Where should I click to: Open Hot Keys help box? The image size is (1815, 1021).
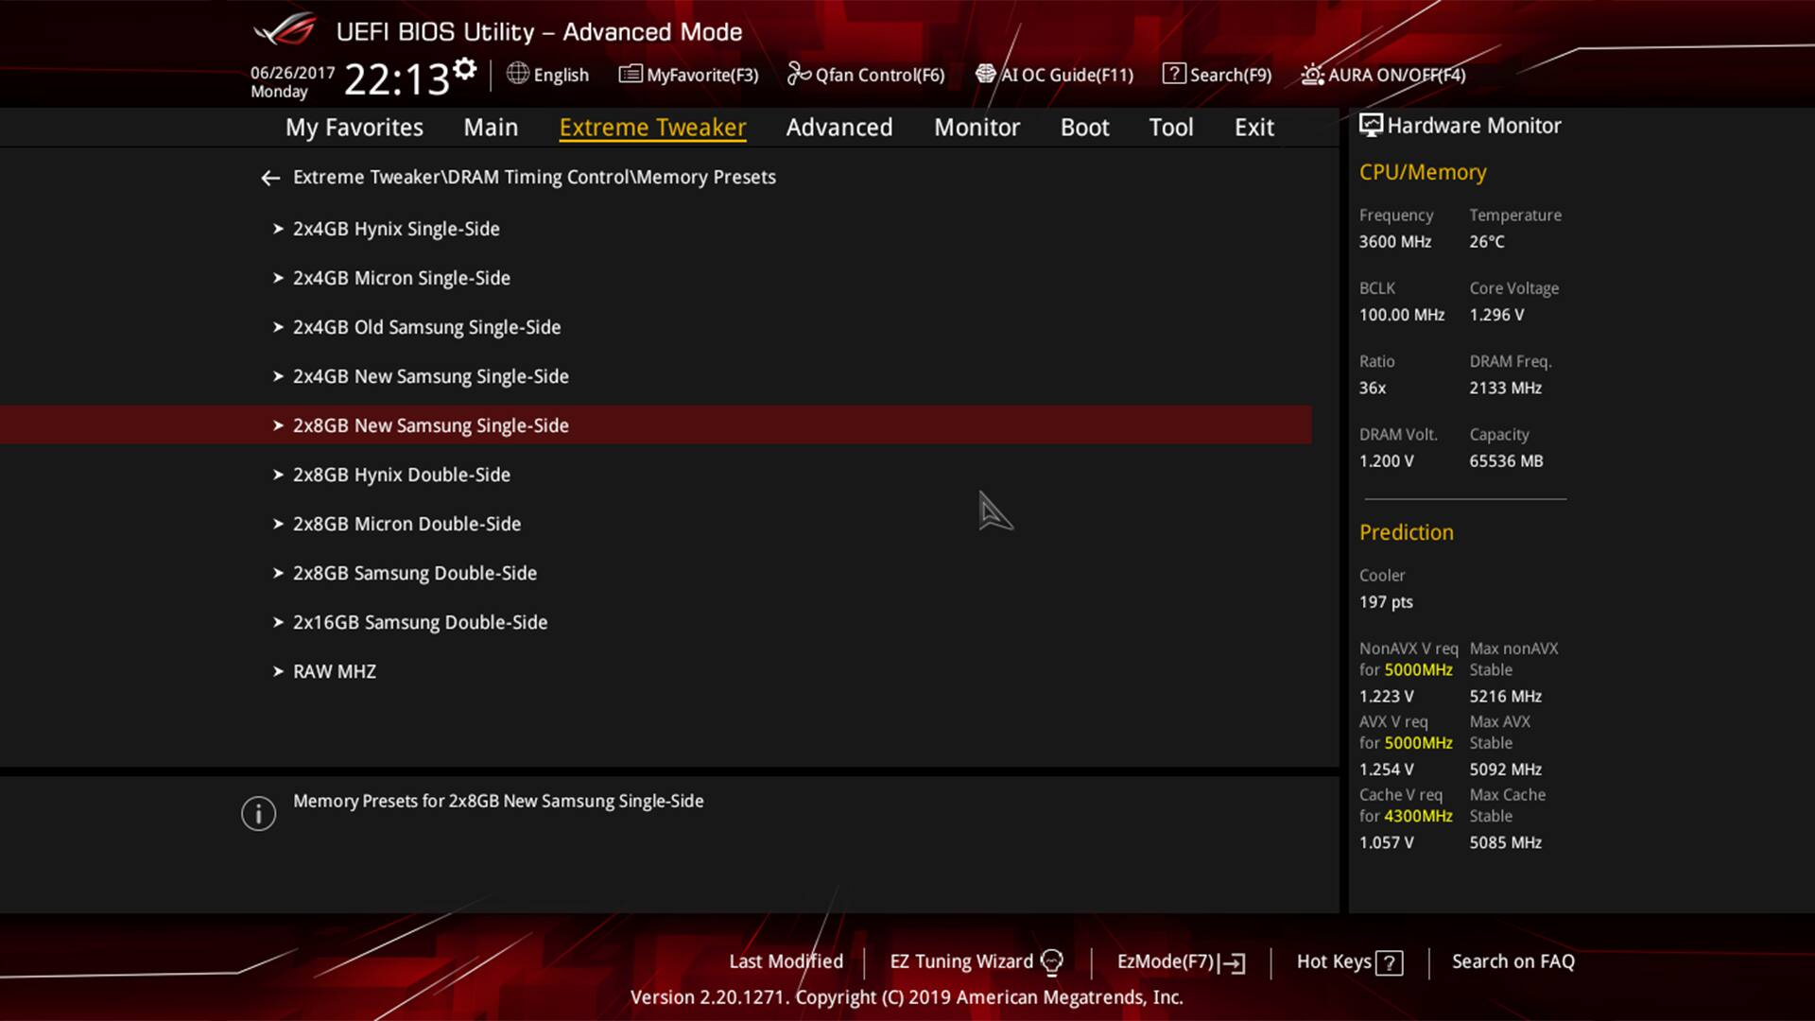pos(1349,961)
